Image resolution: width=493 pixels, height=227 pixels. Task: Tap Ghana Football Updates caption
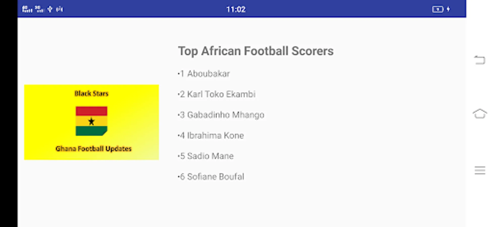click(x=93, y=149)
